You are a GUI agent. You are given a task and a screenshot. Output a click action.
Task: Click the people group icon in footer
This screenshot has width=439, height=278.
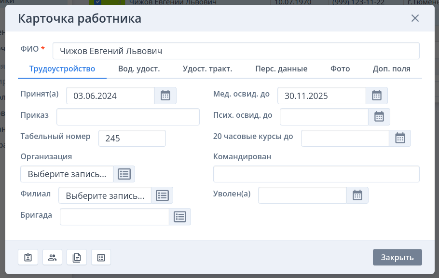point(53,257)
